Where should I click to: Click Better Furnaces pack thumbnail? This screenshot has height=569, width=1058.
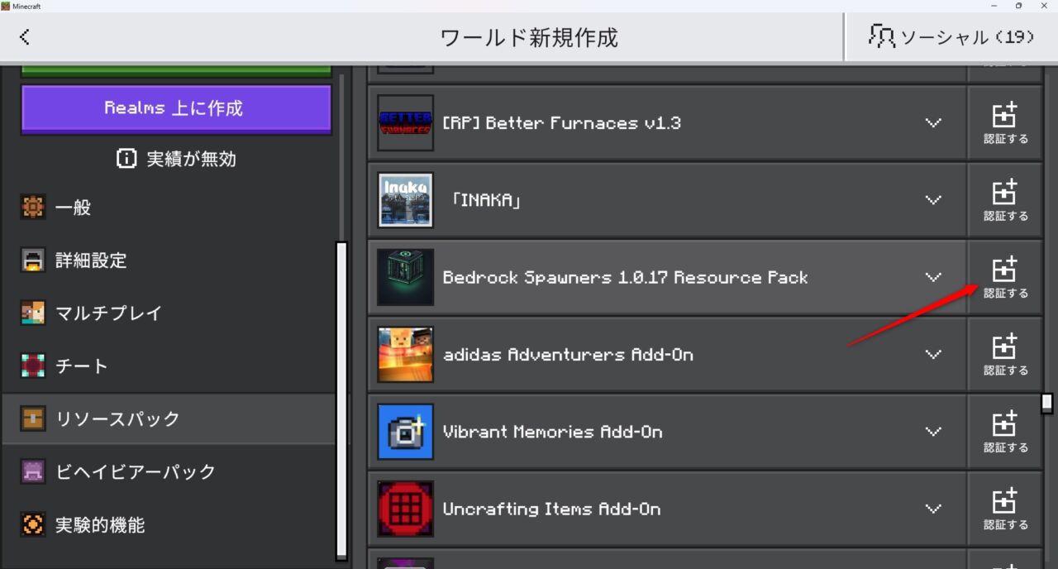click(405, 122)
